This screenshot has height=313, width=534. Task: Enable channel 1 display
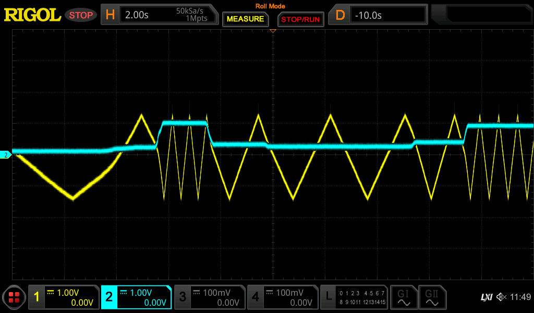(x=63, y=297)
